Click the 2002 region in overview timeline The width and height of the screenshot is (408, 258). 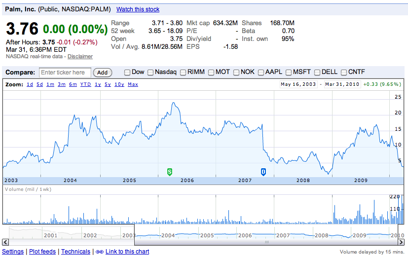[x=90, y=235]
